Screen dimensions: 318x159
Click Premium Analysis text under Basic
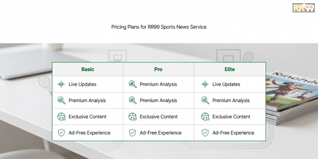(x=87, y=100)
